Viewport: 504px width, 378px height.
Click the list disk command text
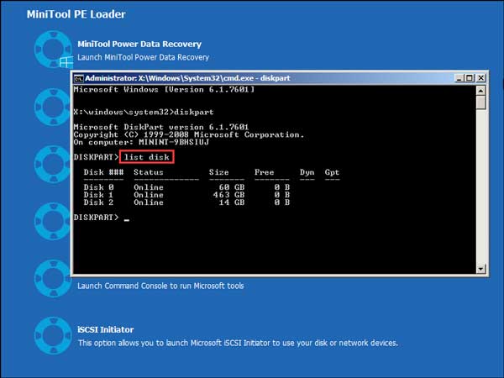click(147, 157)
